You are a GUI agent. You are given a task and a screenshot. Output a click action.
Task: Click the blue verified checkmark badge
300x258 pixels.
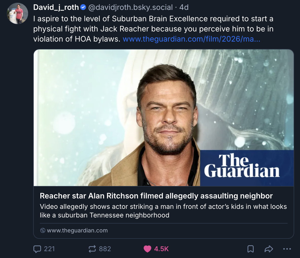pyautogui.click(x=83, y=7)
